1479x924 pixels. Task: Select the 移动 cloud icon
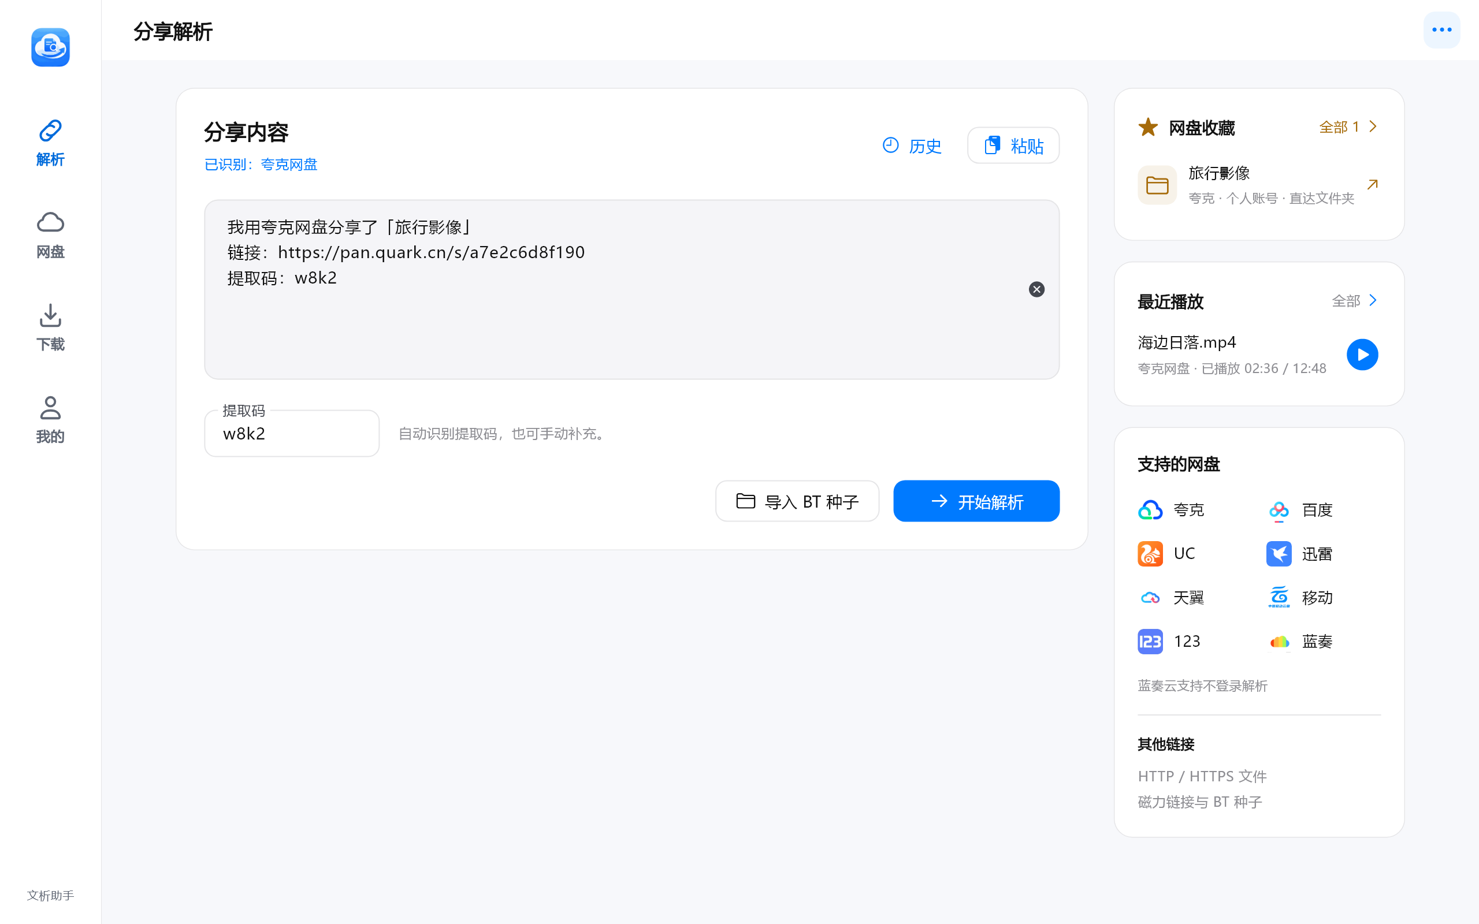coord(1279,597)
